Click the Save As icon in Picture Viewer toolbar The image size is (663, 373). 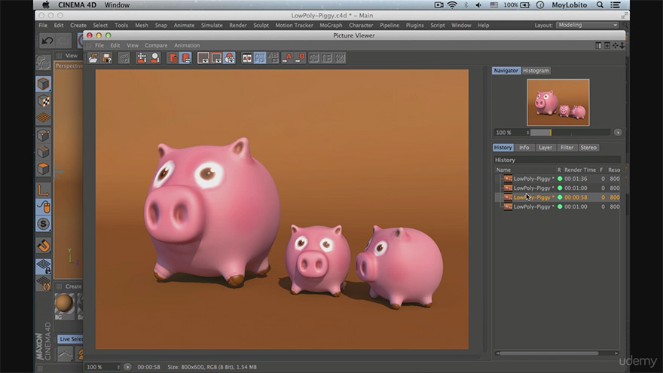click(x=107, y=58)
